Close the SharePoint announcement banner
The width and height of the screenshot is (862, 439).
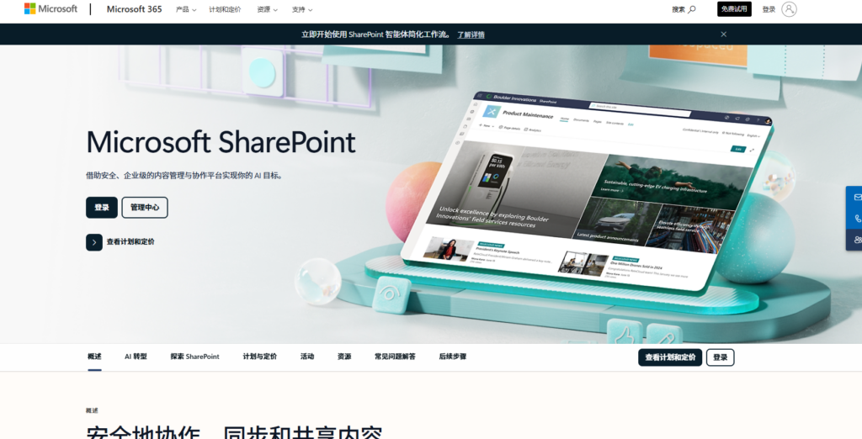[723, 34]
